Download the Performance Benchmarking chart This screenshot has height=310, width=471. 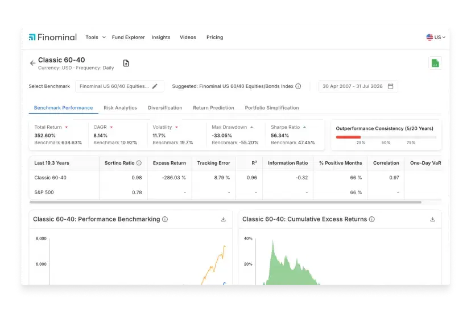223,219
